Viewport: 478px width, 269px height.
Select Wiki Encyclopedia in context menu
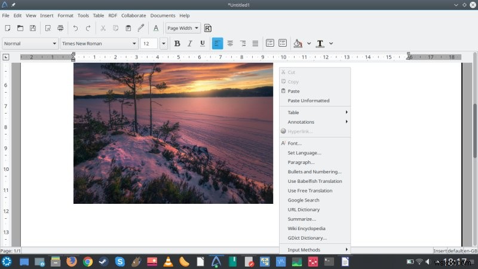(x=306, y=228)
